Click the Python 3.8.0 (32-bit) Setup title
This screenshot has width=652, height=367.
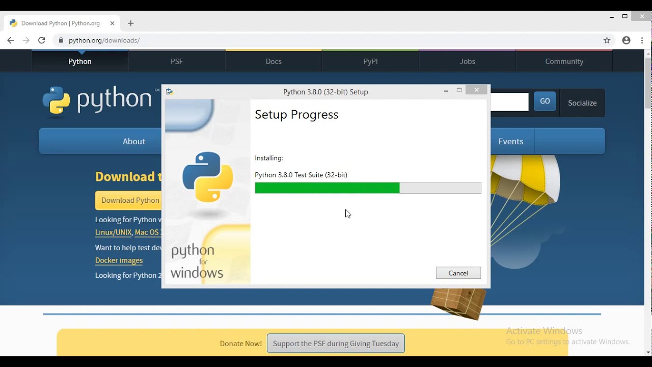[325, 92]
